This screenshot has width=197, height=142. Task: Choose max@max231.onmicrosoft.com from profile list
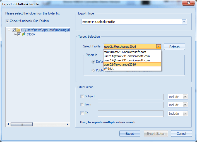coord(125,52)
